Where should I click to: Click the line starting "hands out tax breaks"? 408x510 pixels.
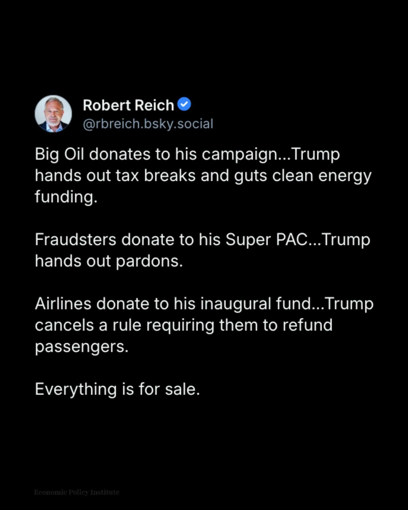pyautogui.click(x=203, y=176)
